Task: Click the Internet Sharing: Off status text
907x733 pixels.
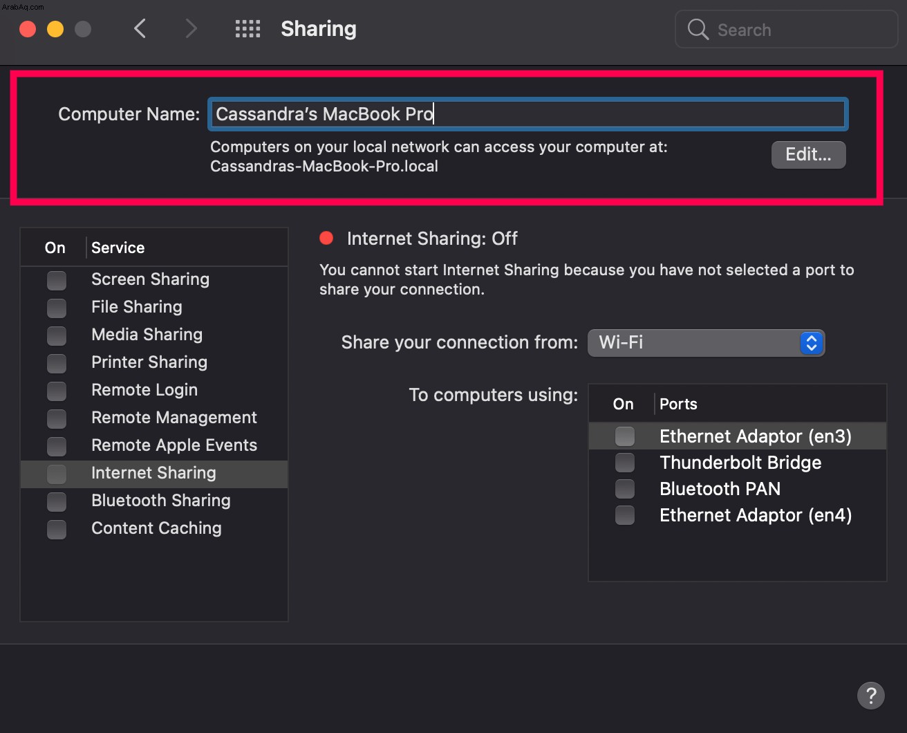Action: 432,239
